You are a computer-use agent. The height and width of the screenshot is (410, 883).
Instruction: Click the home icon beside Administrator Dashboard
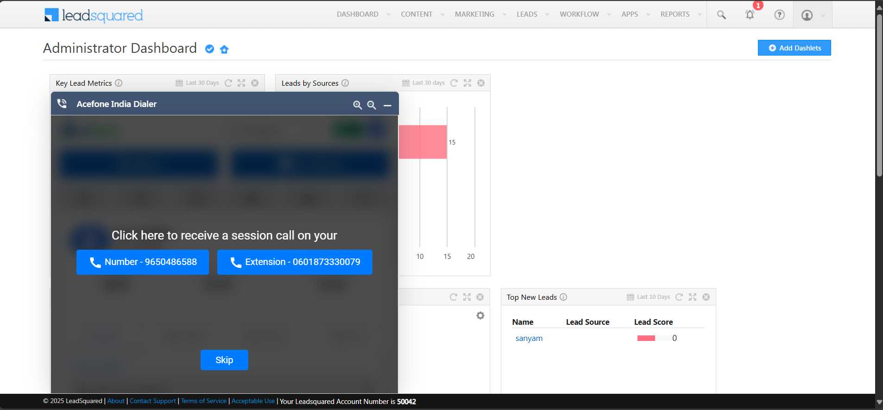coord(225,50)
